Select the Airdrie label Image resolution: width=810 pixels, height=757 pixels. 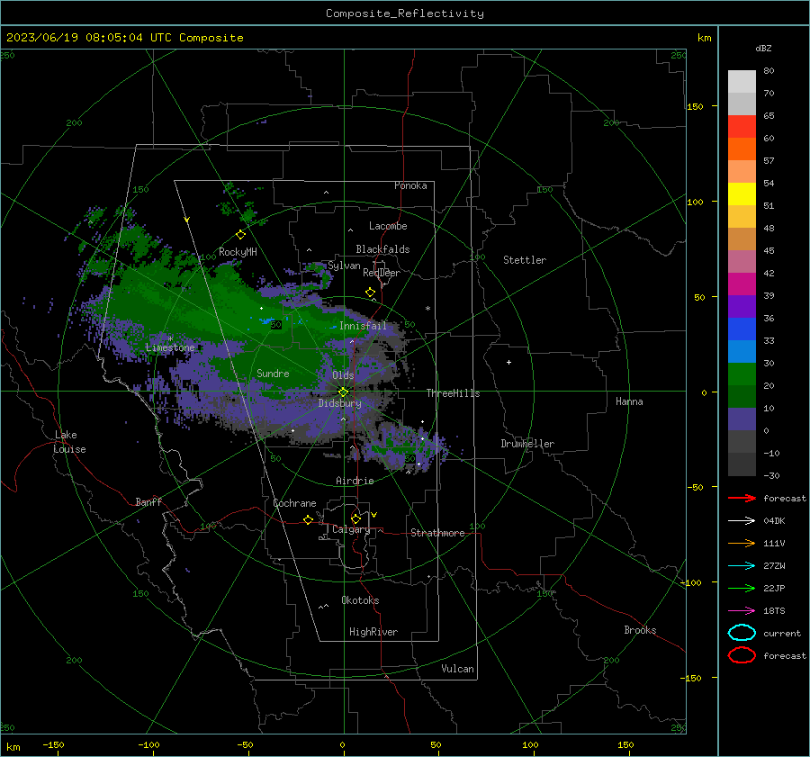point(355,481)
